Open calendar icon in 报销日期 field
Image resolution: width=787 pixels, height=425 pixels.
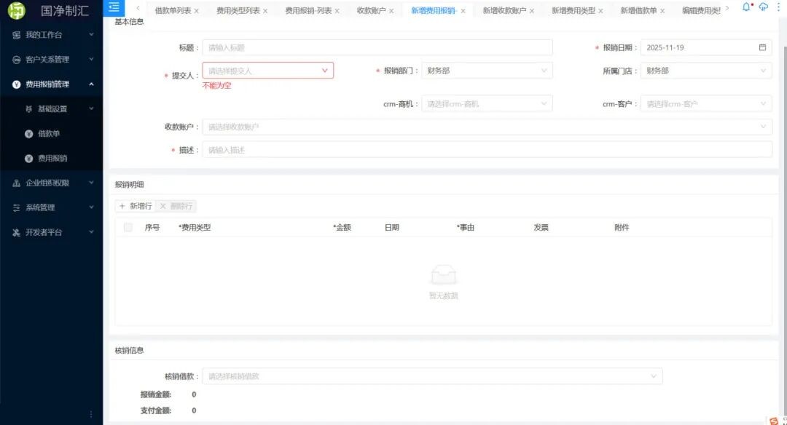pos(762,47)
